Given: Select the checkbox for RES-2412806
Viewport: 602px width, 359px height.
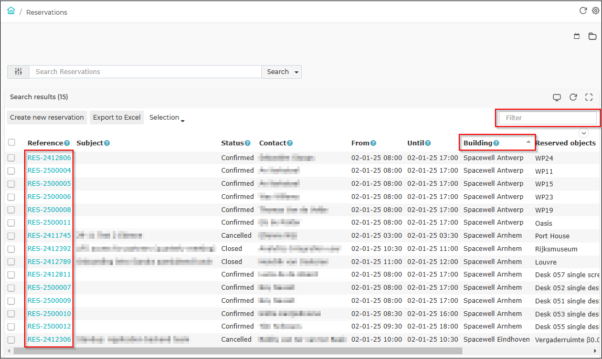Looking at the screenshot, I should point(11,158).
